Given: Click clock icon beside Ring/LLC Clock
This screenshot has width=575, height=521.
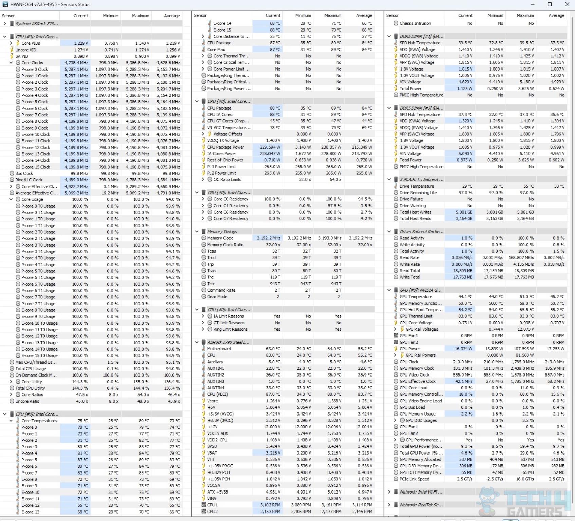Looking at the screenshot, I should (x=12, y=180).
